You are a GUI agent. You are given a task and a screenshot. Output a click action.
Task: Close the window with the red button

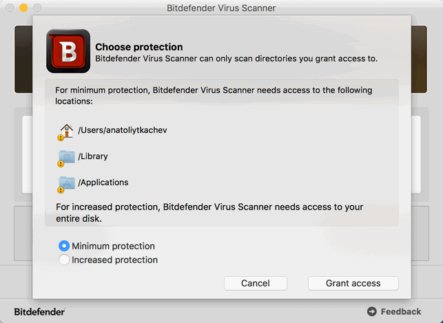click(9, 8)
